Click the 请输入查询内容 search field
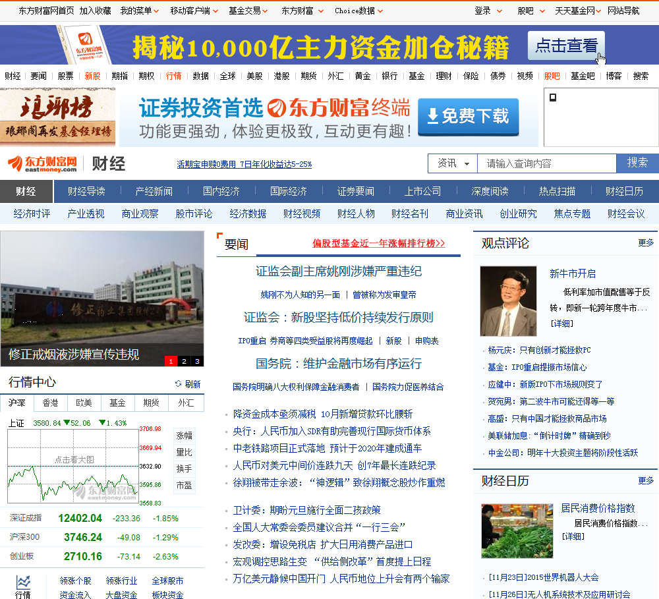The image size is (659, 599). point(547,163)
